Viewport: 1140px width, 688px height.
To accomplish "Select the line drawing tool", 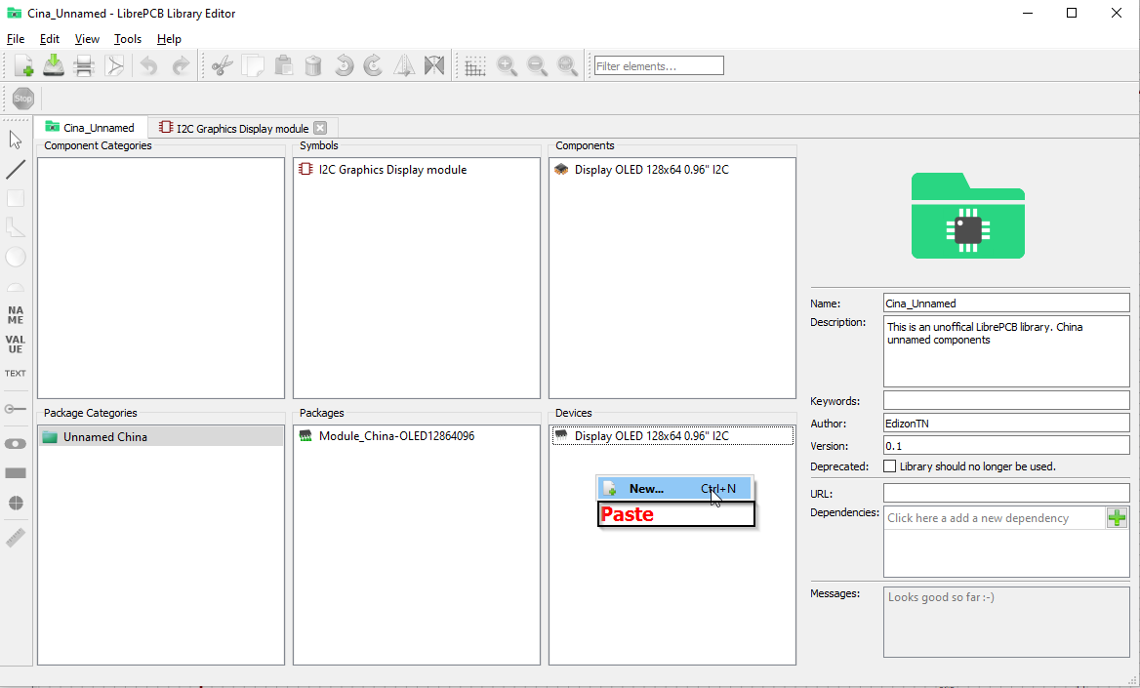I will tap(15, 168).
